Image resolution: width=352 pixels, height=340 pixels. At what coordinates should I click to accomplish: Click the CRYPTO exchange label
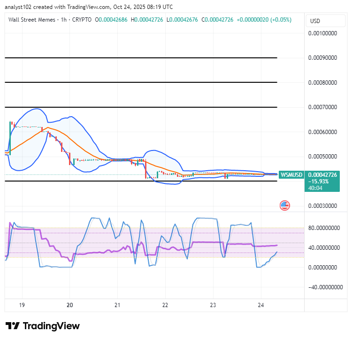coord(82,20)
